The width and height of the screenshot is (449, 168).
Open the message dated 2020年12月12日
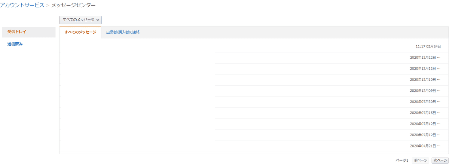click(x=423, y=68)
